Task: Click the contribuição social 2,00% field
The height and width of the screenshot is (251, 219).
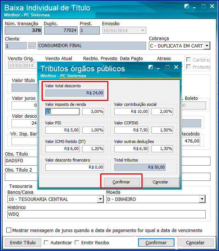Action: coord(162,111)
